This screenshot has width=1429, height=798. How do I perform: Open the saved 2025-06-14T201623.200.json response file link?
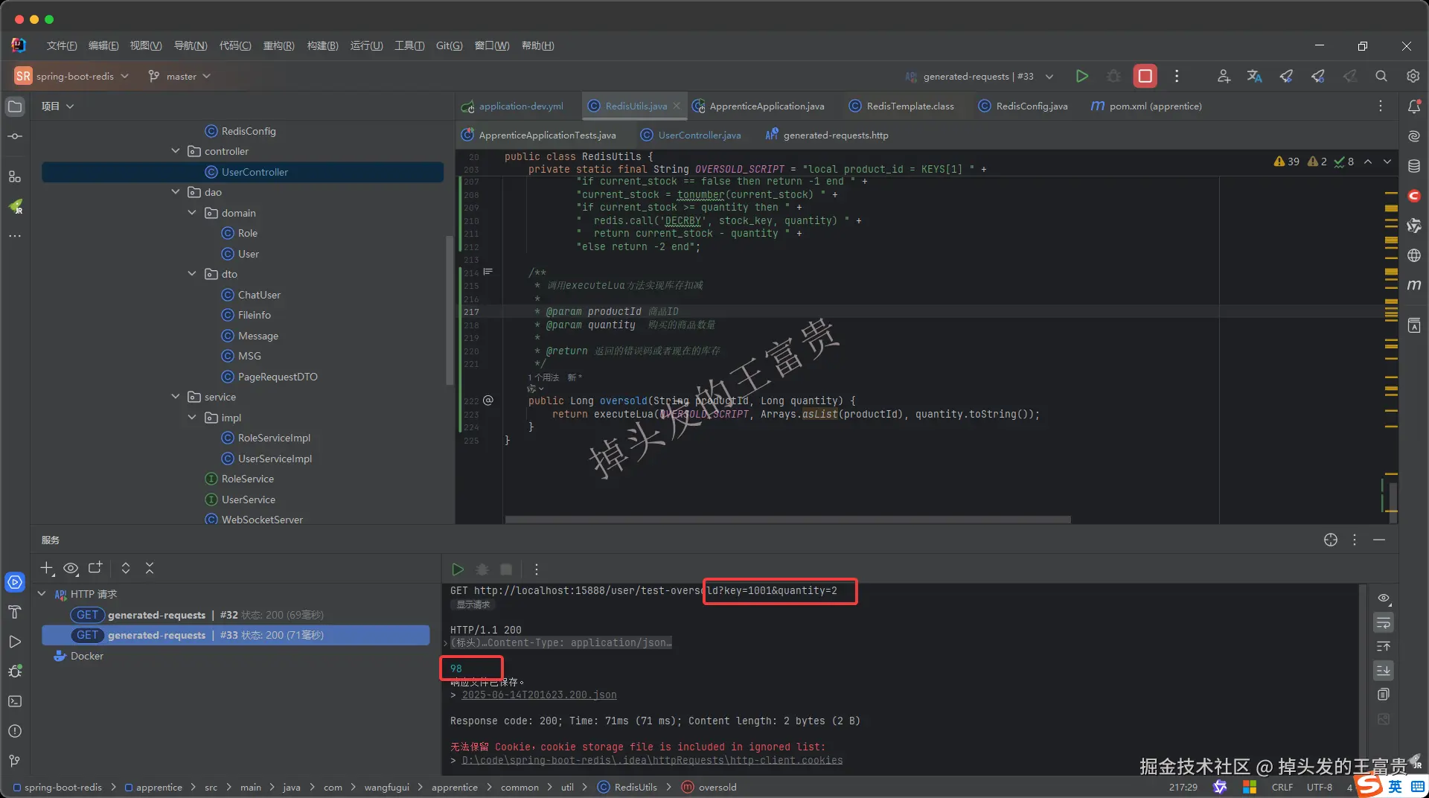(539, 695)
